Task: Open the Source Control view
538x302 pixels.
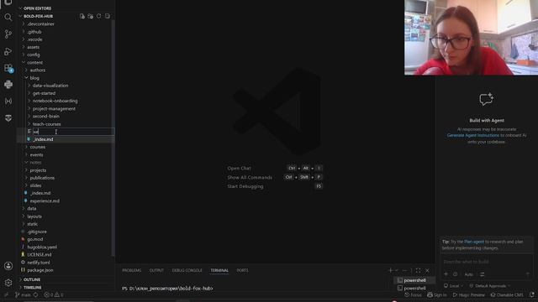Action: (8, 34)
